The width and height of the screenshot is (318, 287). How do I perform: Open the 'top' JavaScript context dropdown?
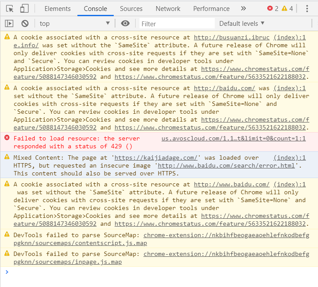pos(74,24)
